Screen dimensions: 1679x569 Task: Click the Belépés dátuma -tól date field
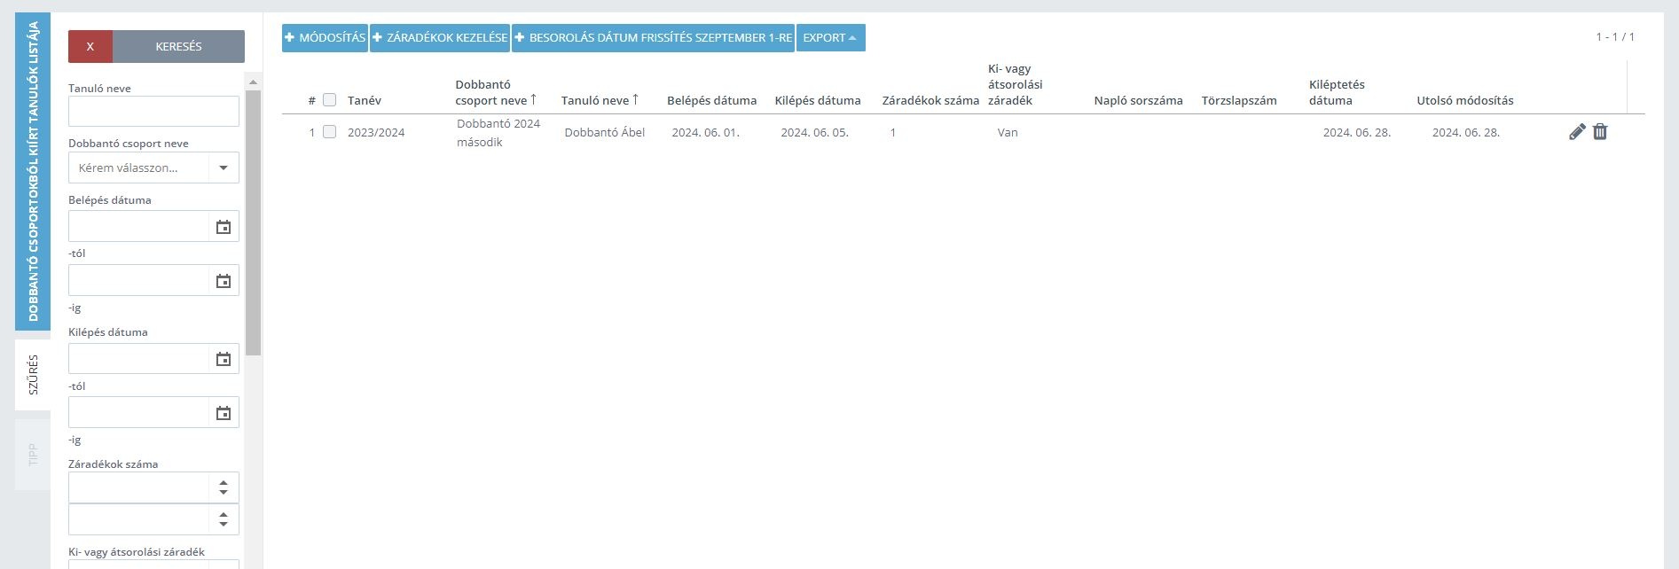(138, 227)
